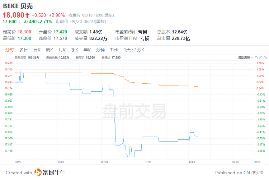The image size is (269, 180).
Task: Click the 09:30 time axis label
Action: point(257,162)
